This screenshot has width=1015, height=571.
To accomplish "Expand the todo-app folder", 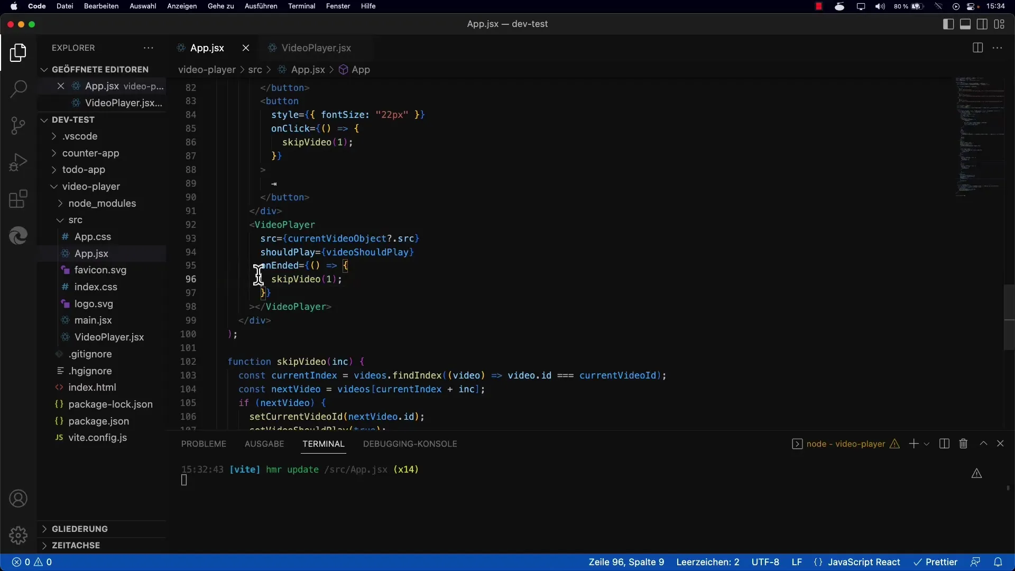I will coord(84,170).
